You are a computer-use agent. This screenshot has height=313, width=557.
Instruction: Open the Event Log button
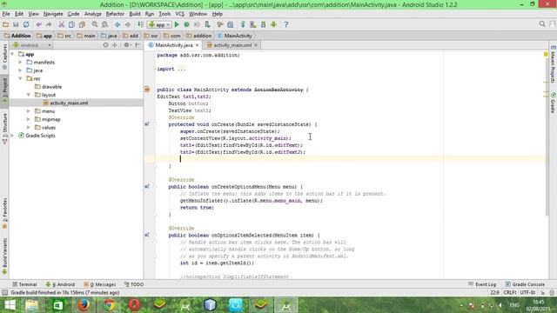(x=482, y=284)
